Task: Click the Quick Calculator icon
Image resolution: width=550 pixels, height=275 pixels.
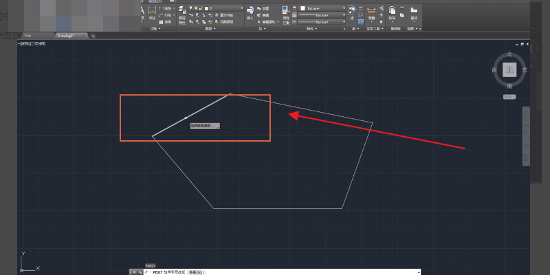Action: [382, 22]
